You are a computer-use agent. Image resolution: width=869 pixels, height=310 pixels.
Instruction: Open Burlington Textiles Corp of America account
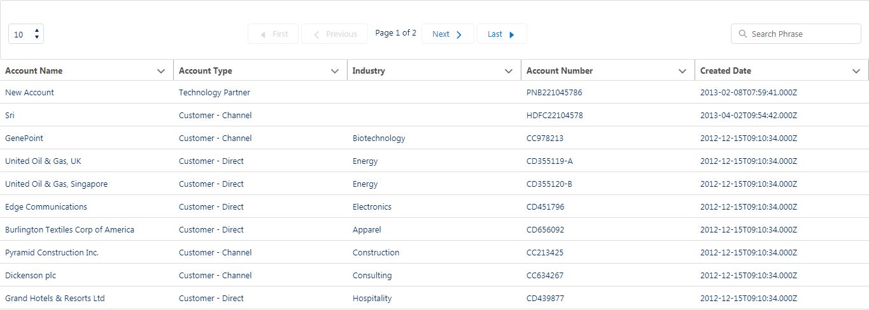[x=69, y=230]
